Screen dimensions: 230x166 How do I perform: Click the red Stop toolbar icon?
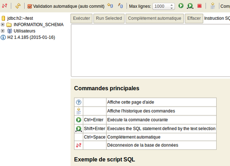tap(199, 6)
